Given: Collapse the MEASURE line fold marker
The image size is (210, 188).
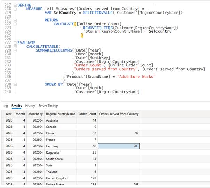Looking at the screenshot, I should (15, 9).
